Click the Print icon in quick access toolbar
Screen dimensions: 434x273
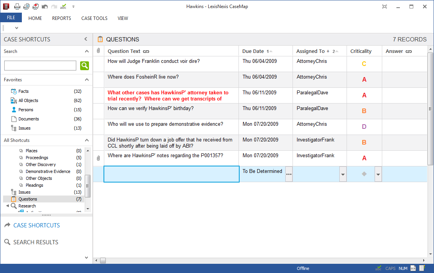click(17, 7)
